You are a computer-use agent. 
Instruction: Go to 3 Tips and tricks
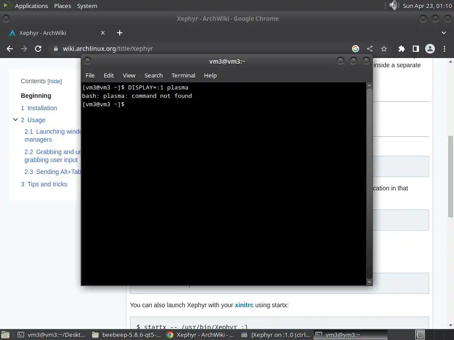tap(44, 184)
